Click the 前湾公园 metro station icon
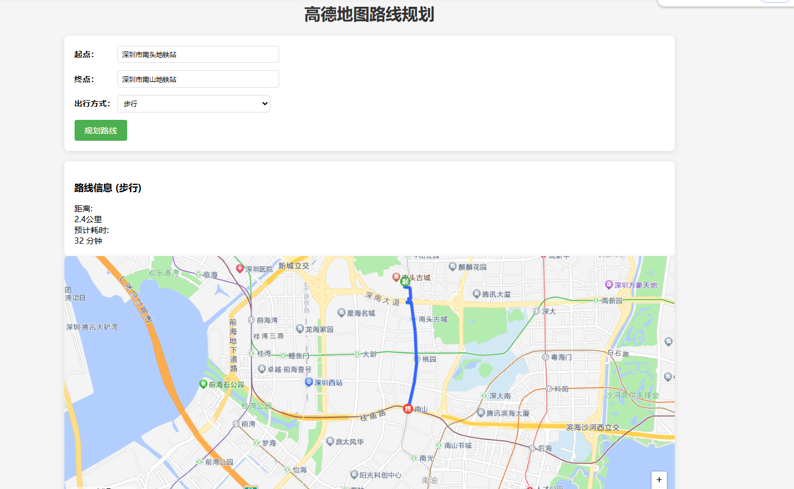This screenshot has height=489, width=794. click(199, 462)
